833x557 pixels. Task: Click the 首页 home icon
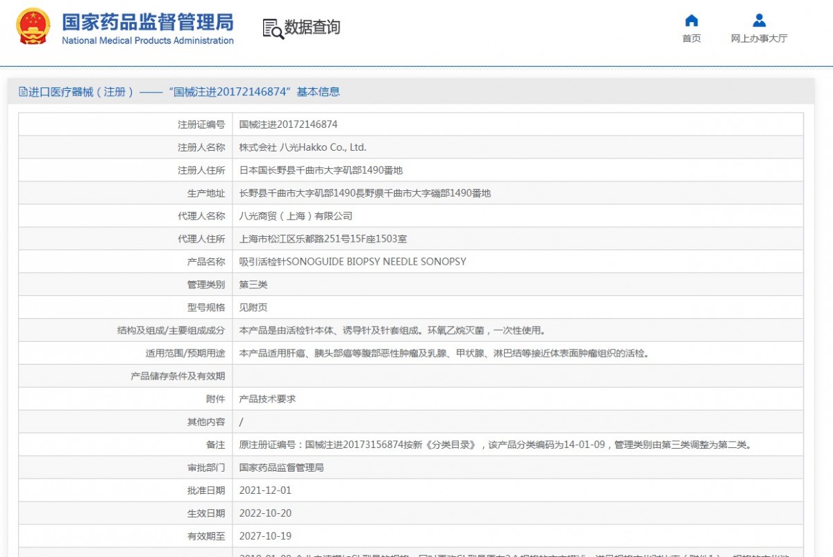tap(691, 20)
